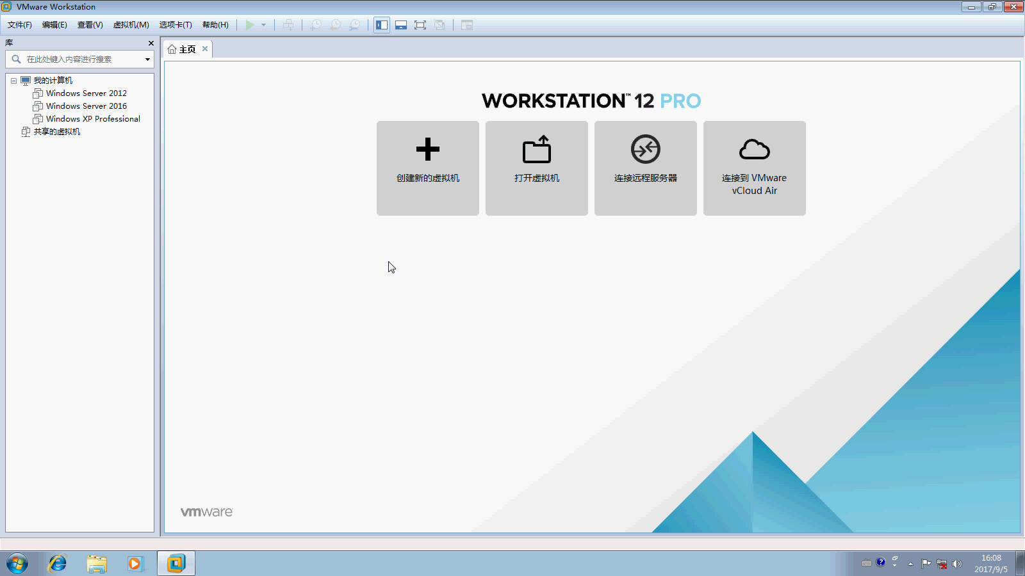The height and width of the screenshot is (576, 1025).
Task: Open the 编辑(E) menu
Action: coord(54,25)
